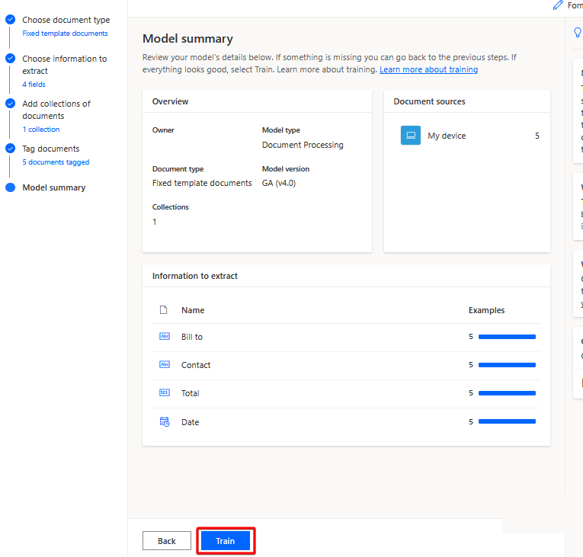Click the Model type label in Overview
The width and height of the screenshot is (583, 557).
pos(281,130)
